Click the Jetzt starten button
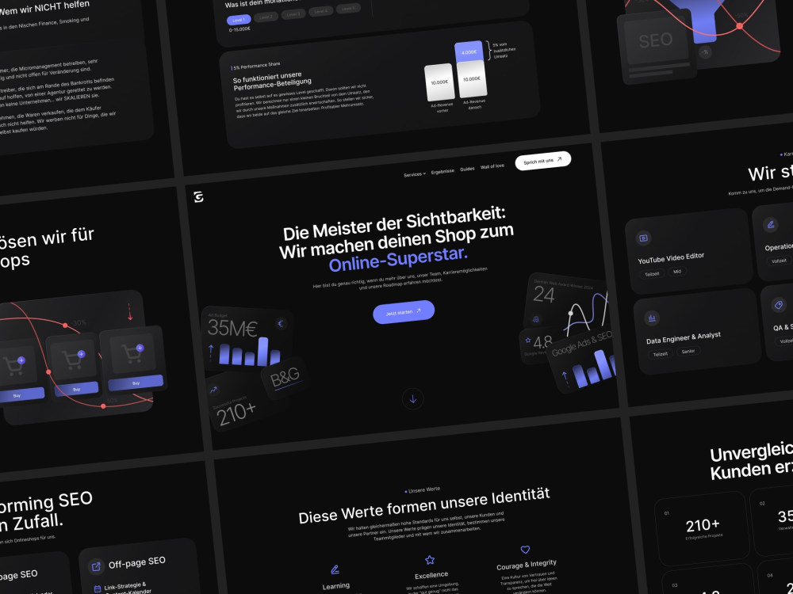Viewport: 793px width, 594px height. point(404,312)
